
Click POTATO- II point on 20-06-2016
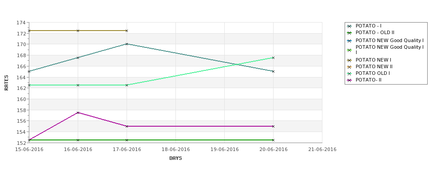[x=273, y=126]
